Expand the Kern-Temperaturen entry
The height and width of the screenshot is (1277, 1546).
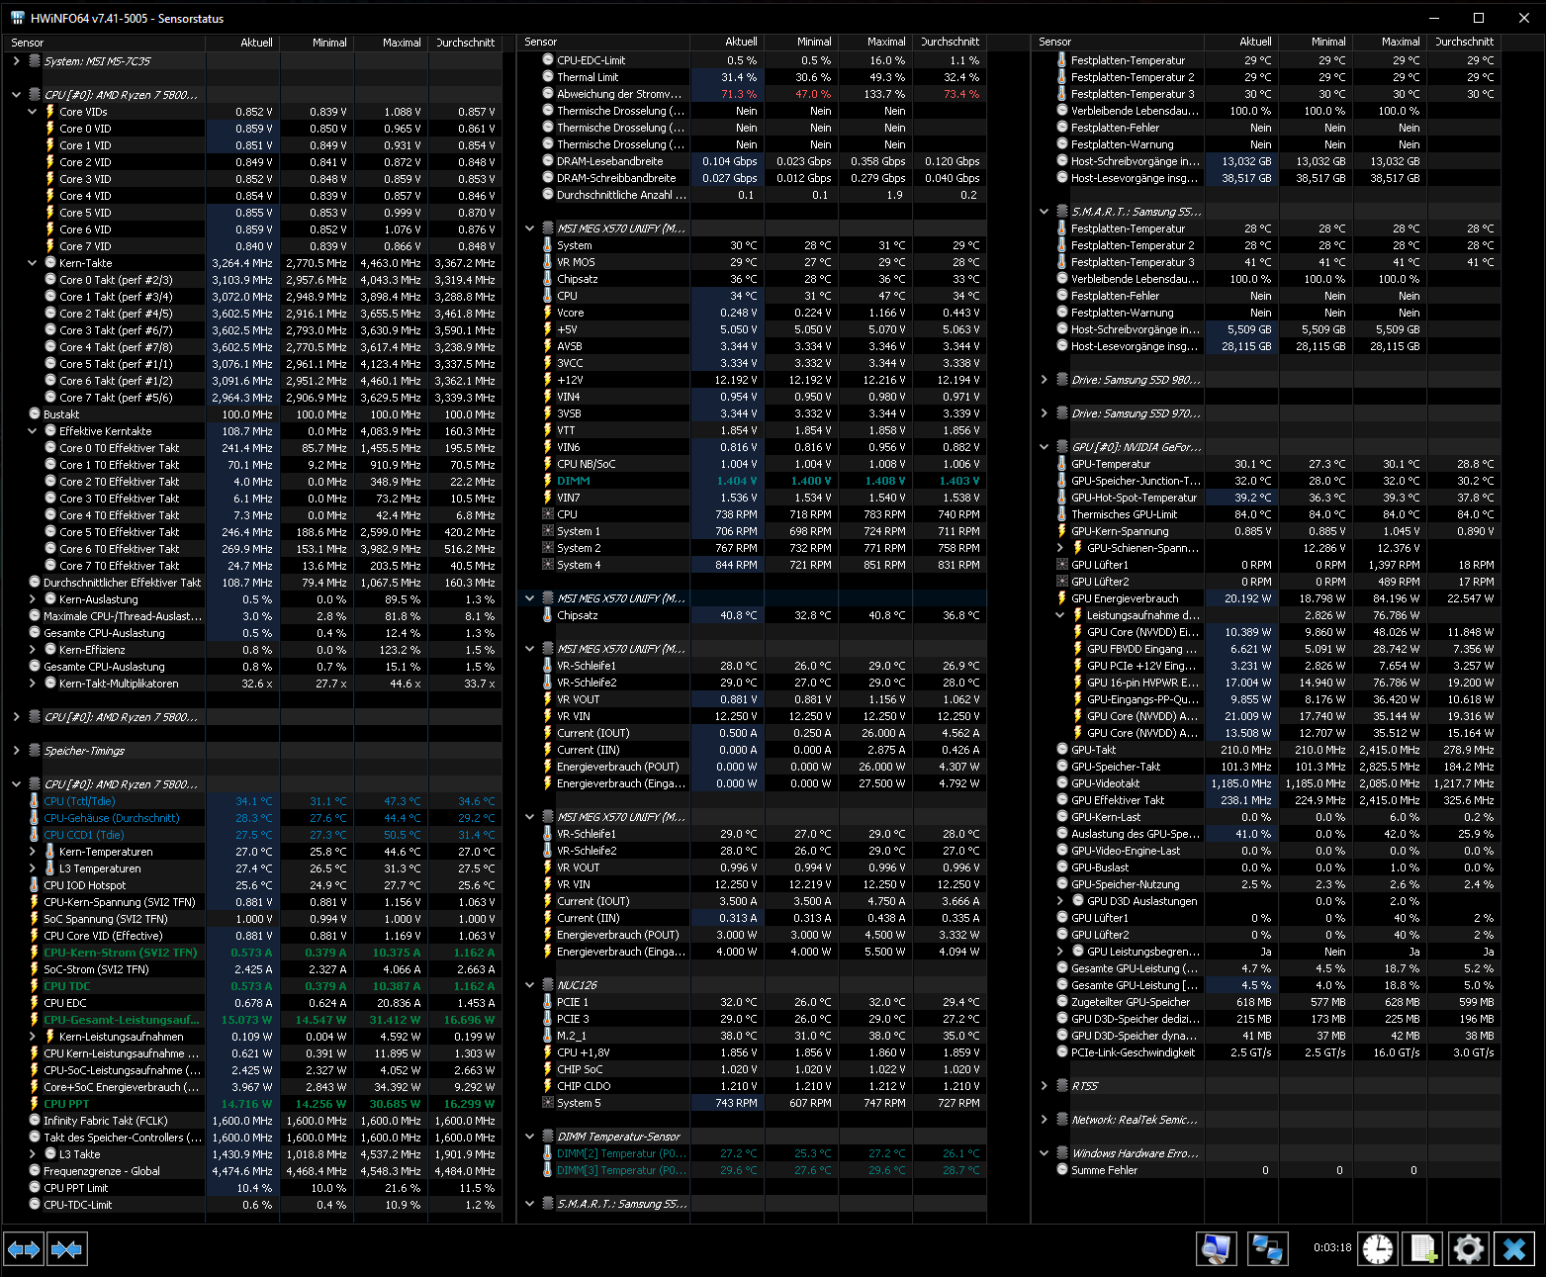(33, 852)
